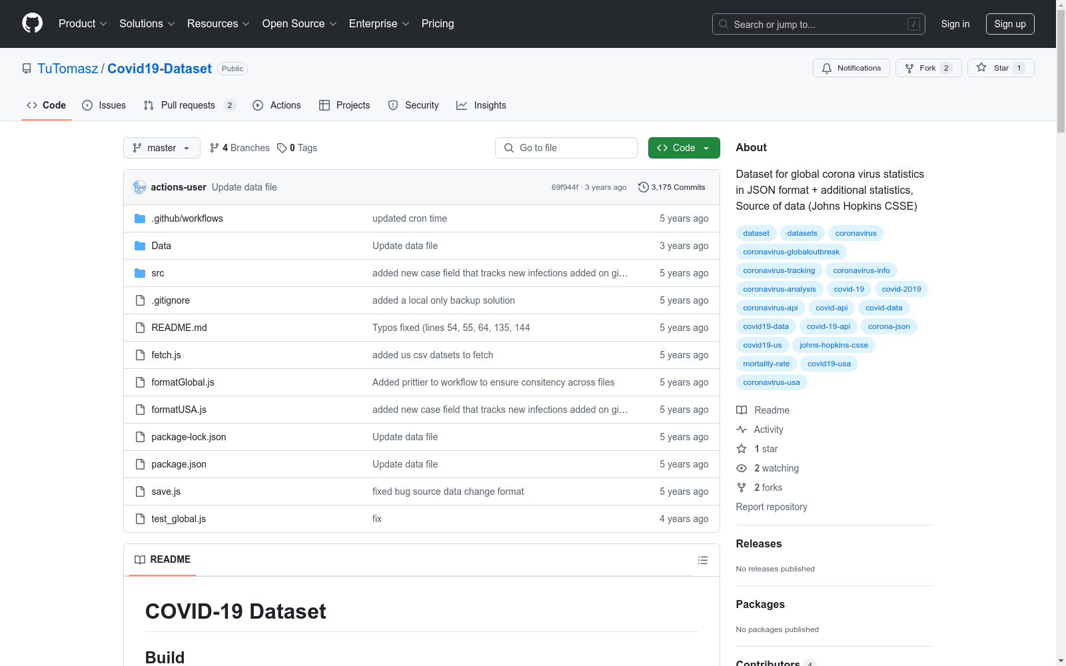Image resolution: width=1066 pixels, height=666 pixels.
Task: Open package-lock.json file
Action: pos(189,437)
